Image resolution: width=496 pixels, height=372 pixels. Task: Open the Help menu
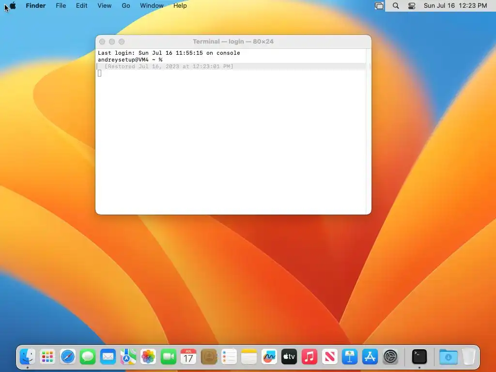tap(180, 6)
